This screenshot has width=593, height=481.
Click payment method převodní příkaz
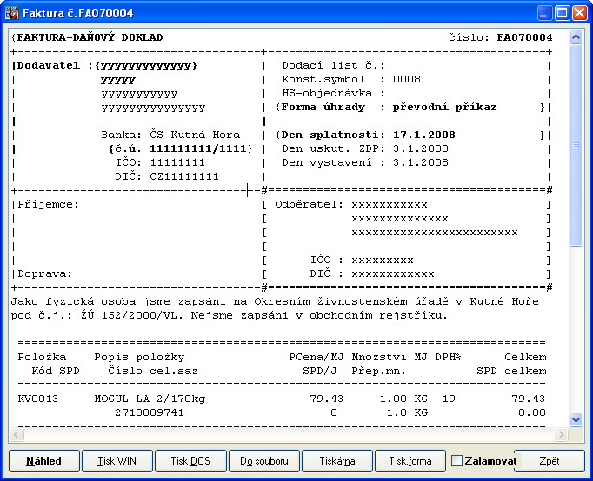tap(445, 107)
